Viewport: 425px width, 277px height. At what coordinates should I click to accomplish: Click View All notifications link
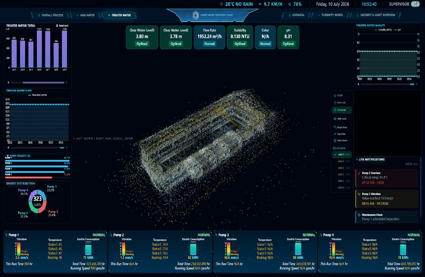[411, 164]
